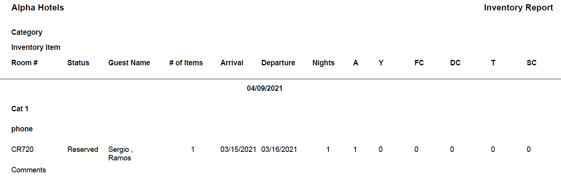Click the phone inventory item
The image size is (561, 194).
(x=22, y=129)
